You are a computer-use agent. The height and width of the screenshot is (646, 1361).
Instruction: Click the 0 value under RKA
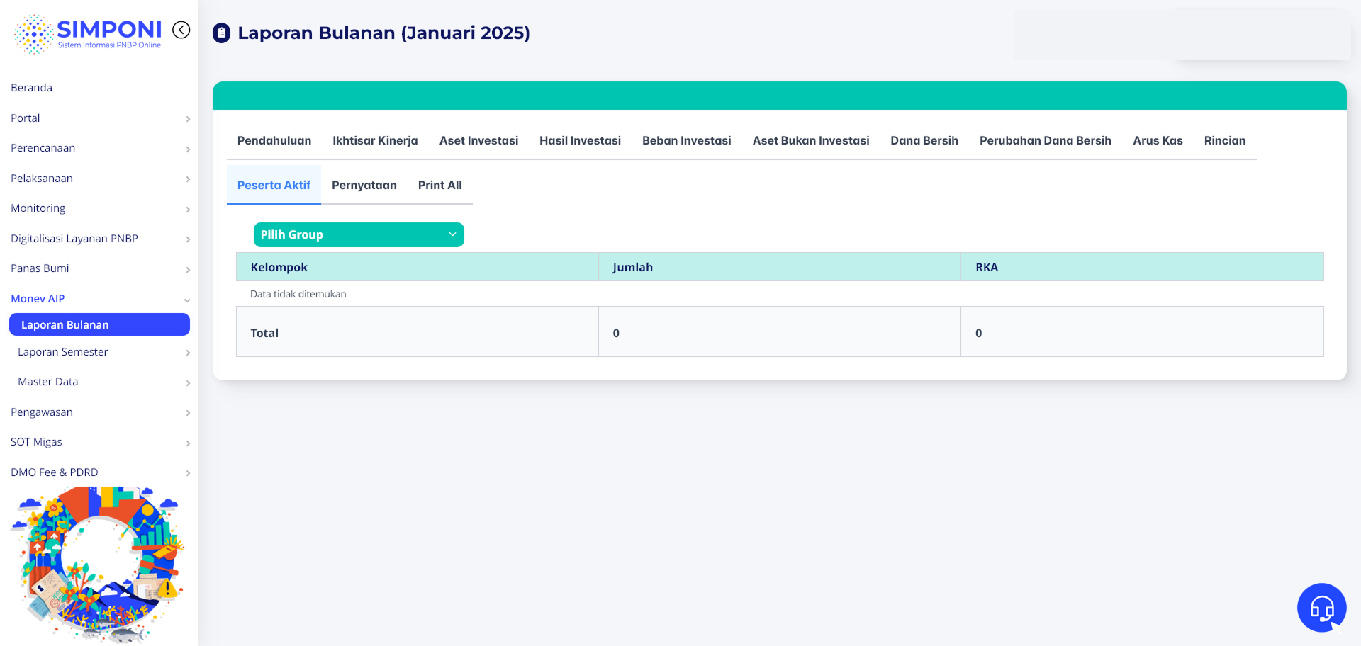979,333
